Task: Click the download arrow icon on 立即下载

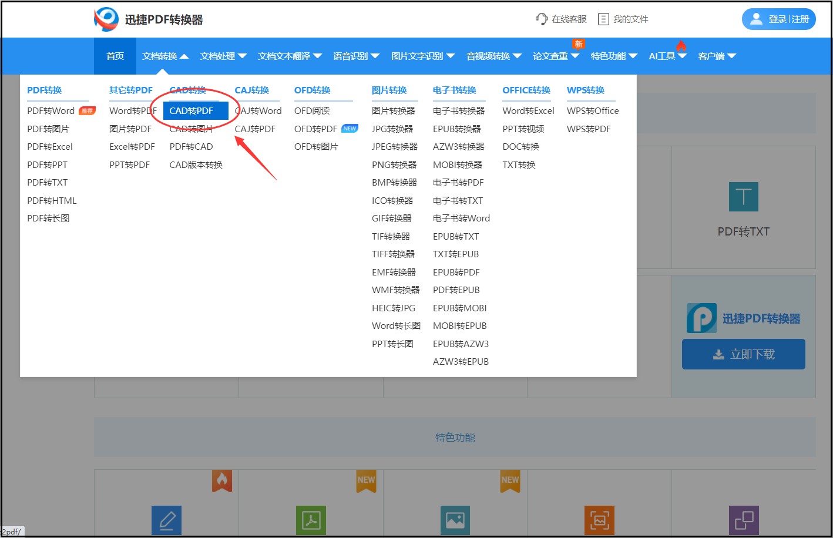Action: click(718, 354)
